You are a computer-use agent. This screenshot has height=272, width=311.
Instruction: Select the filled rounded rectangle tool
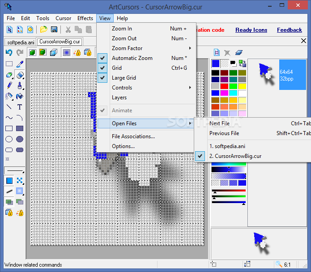pyautogui.click(x=20, y=150)
